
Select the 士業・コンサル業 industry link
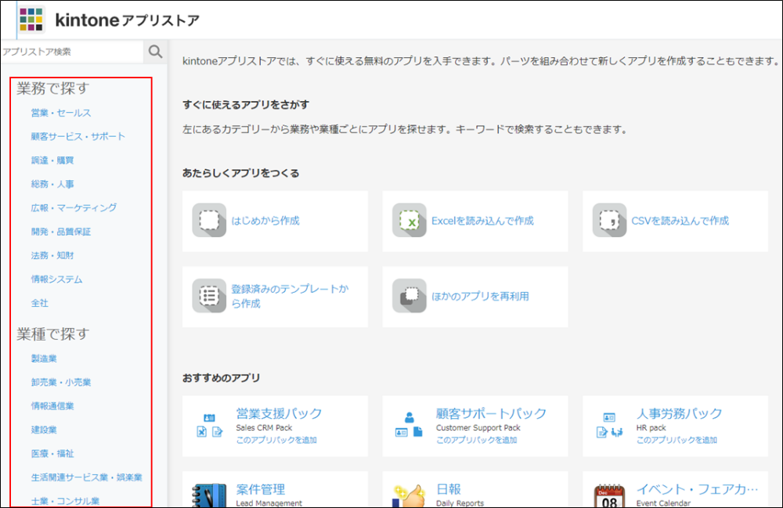point(65,501)
